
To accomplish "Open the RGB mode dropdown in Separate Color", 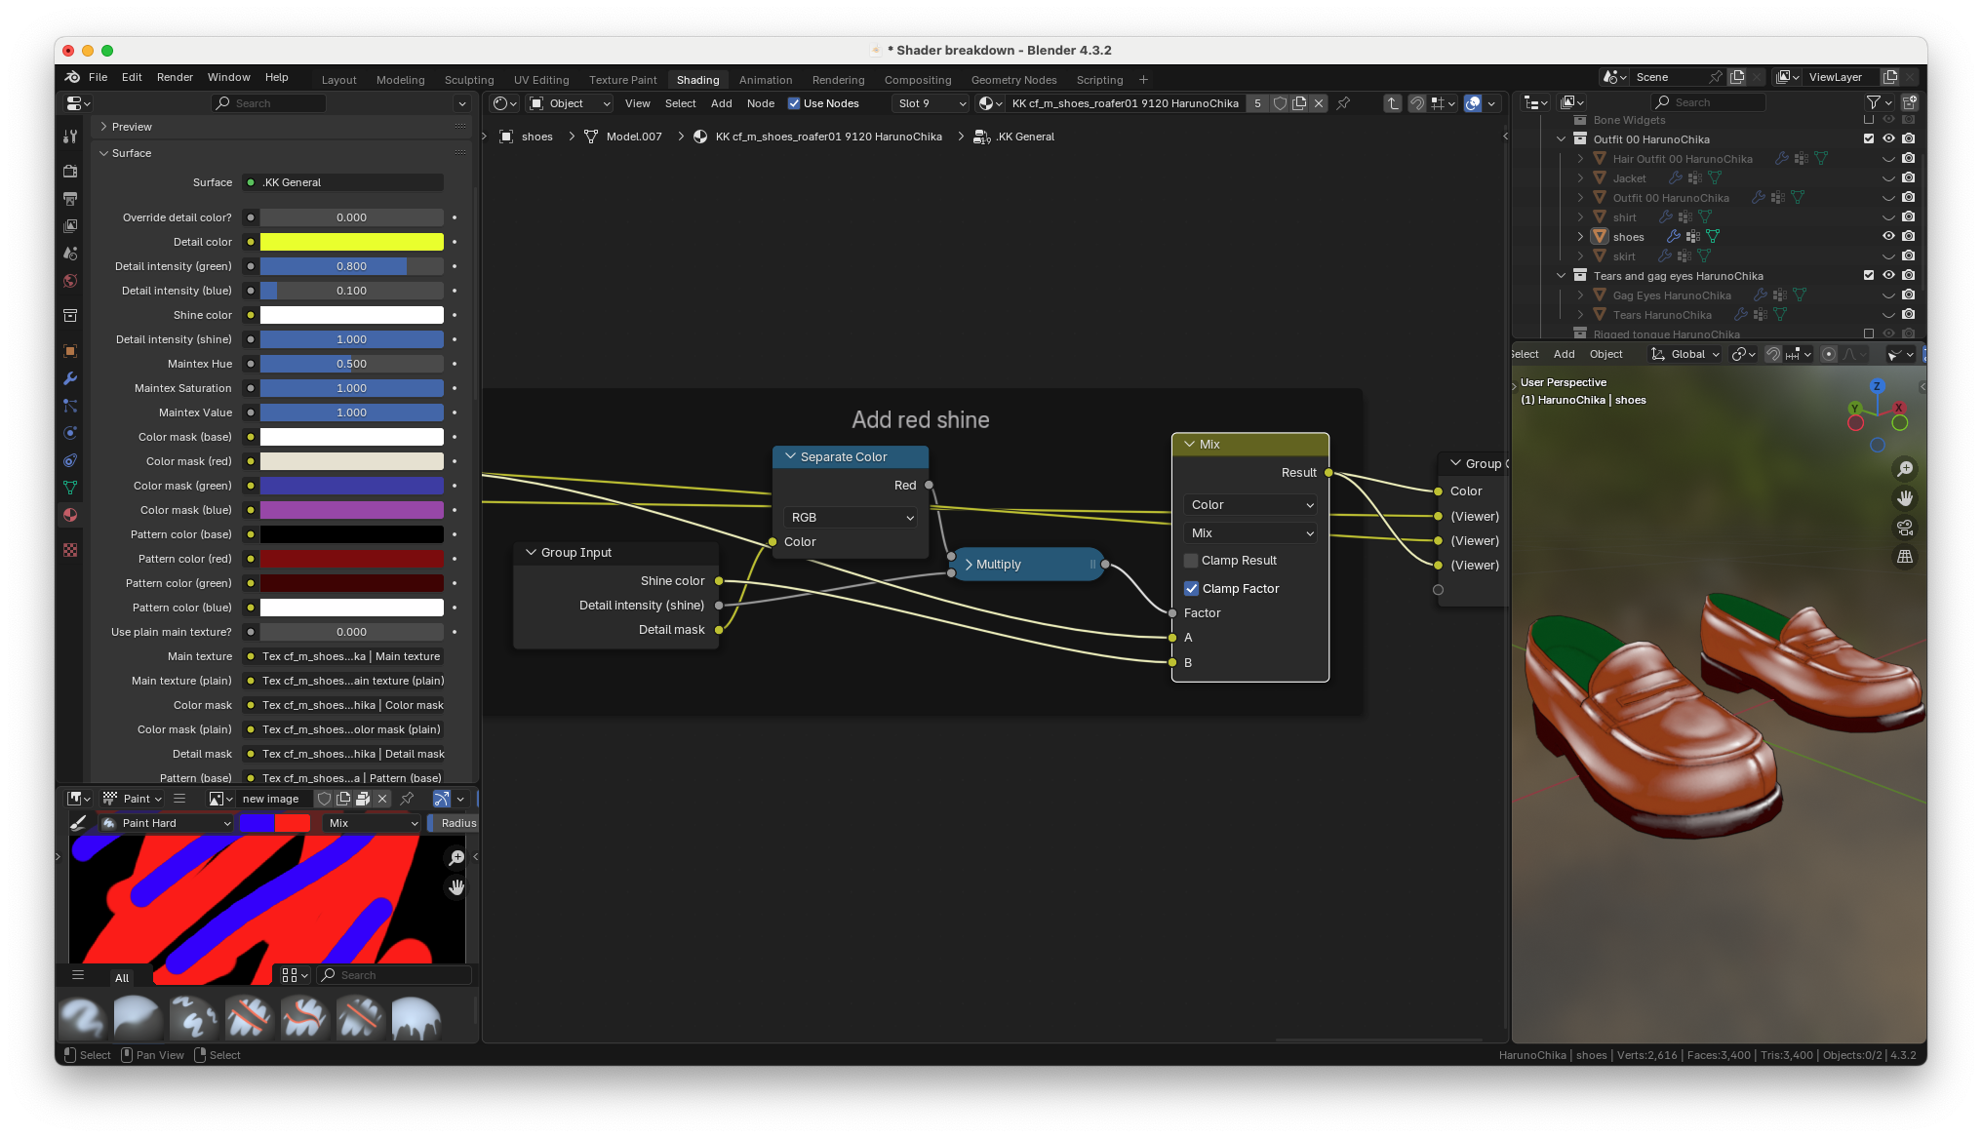I will (x=851, y=518).
